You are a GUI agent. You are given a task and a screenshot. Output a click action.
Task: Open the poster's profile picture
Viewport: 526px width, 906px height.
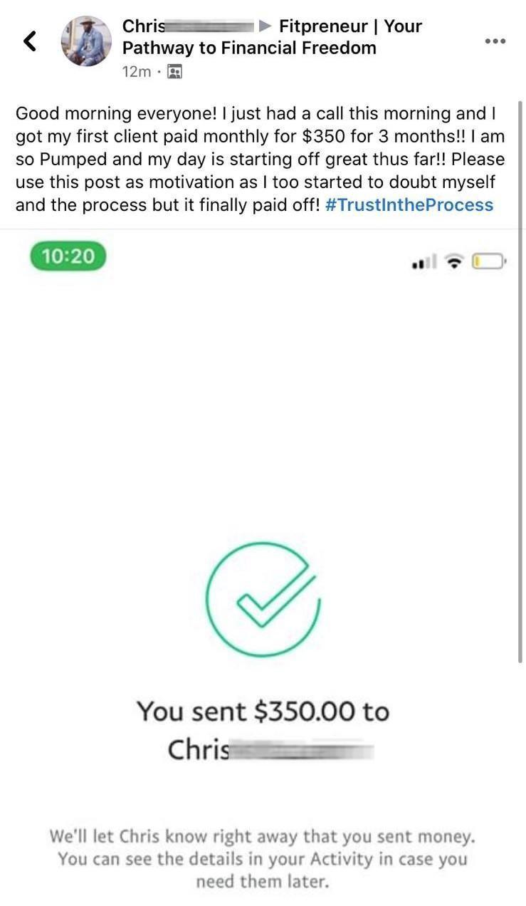[x=86, y=41]
